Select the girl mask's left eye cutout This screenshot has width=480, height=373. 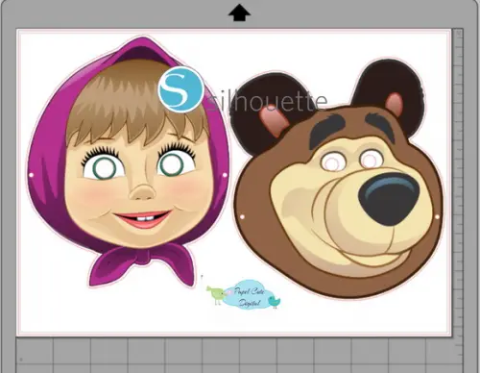tap(105, 167)
